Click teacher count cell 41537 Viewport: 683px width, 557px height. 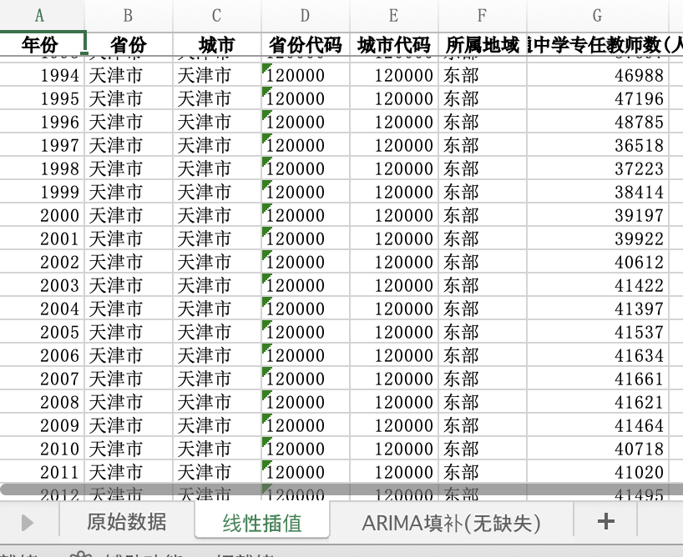pos(598,332)
